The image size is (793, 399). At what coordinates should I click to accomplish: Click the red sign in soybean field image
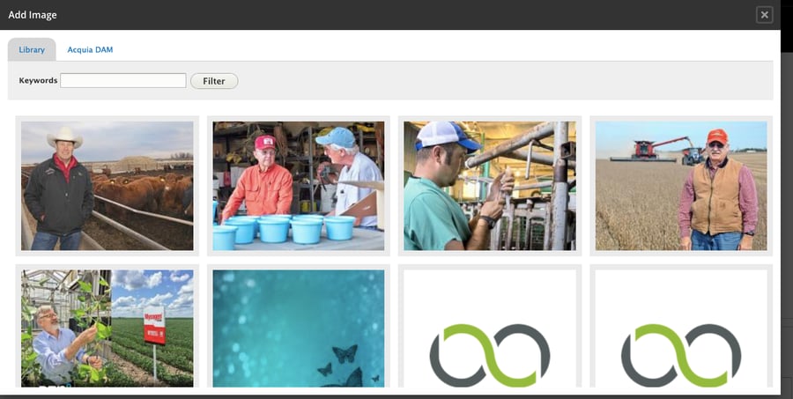[x=155, y=325]
